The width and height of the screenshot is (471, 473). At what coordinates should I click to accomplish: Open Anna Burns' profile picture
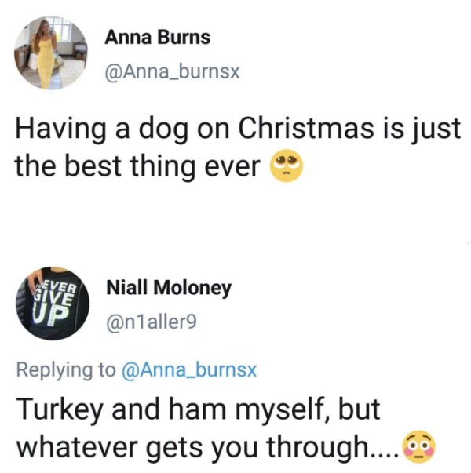[52, 53]
